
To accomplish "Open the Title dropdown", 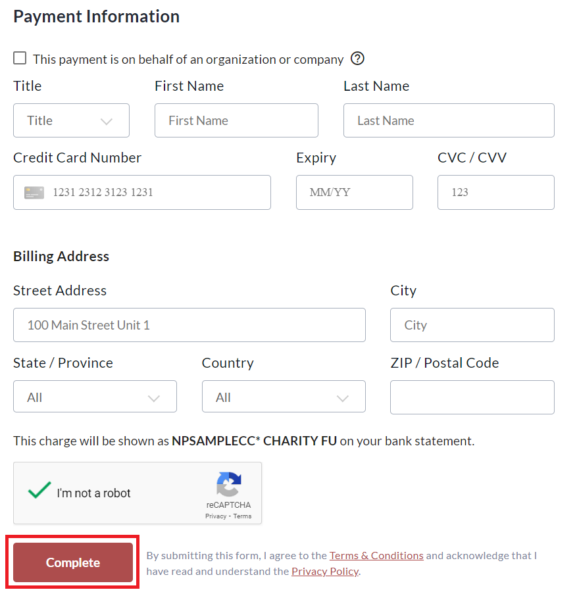I will (71, 120).
